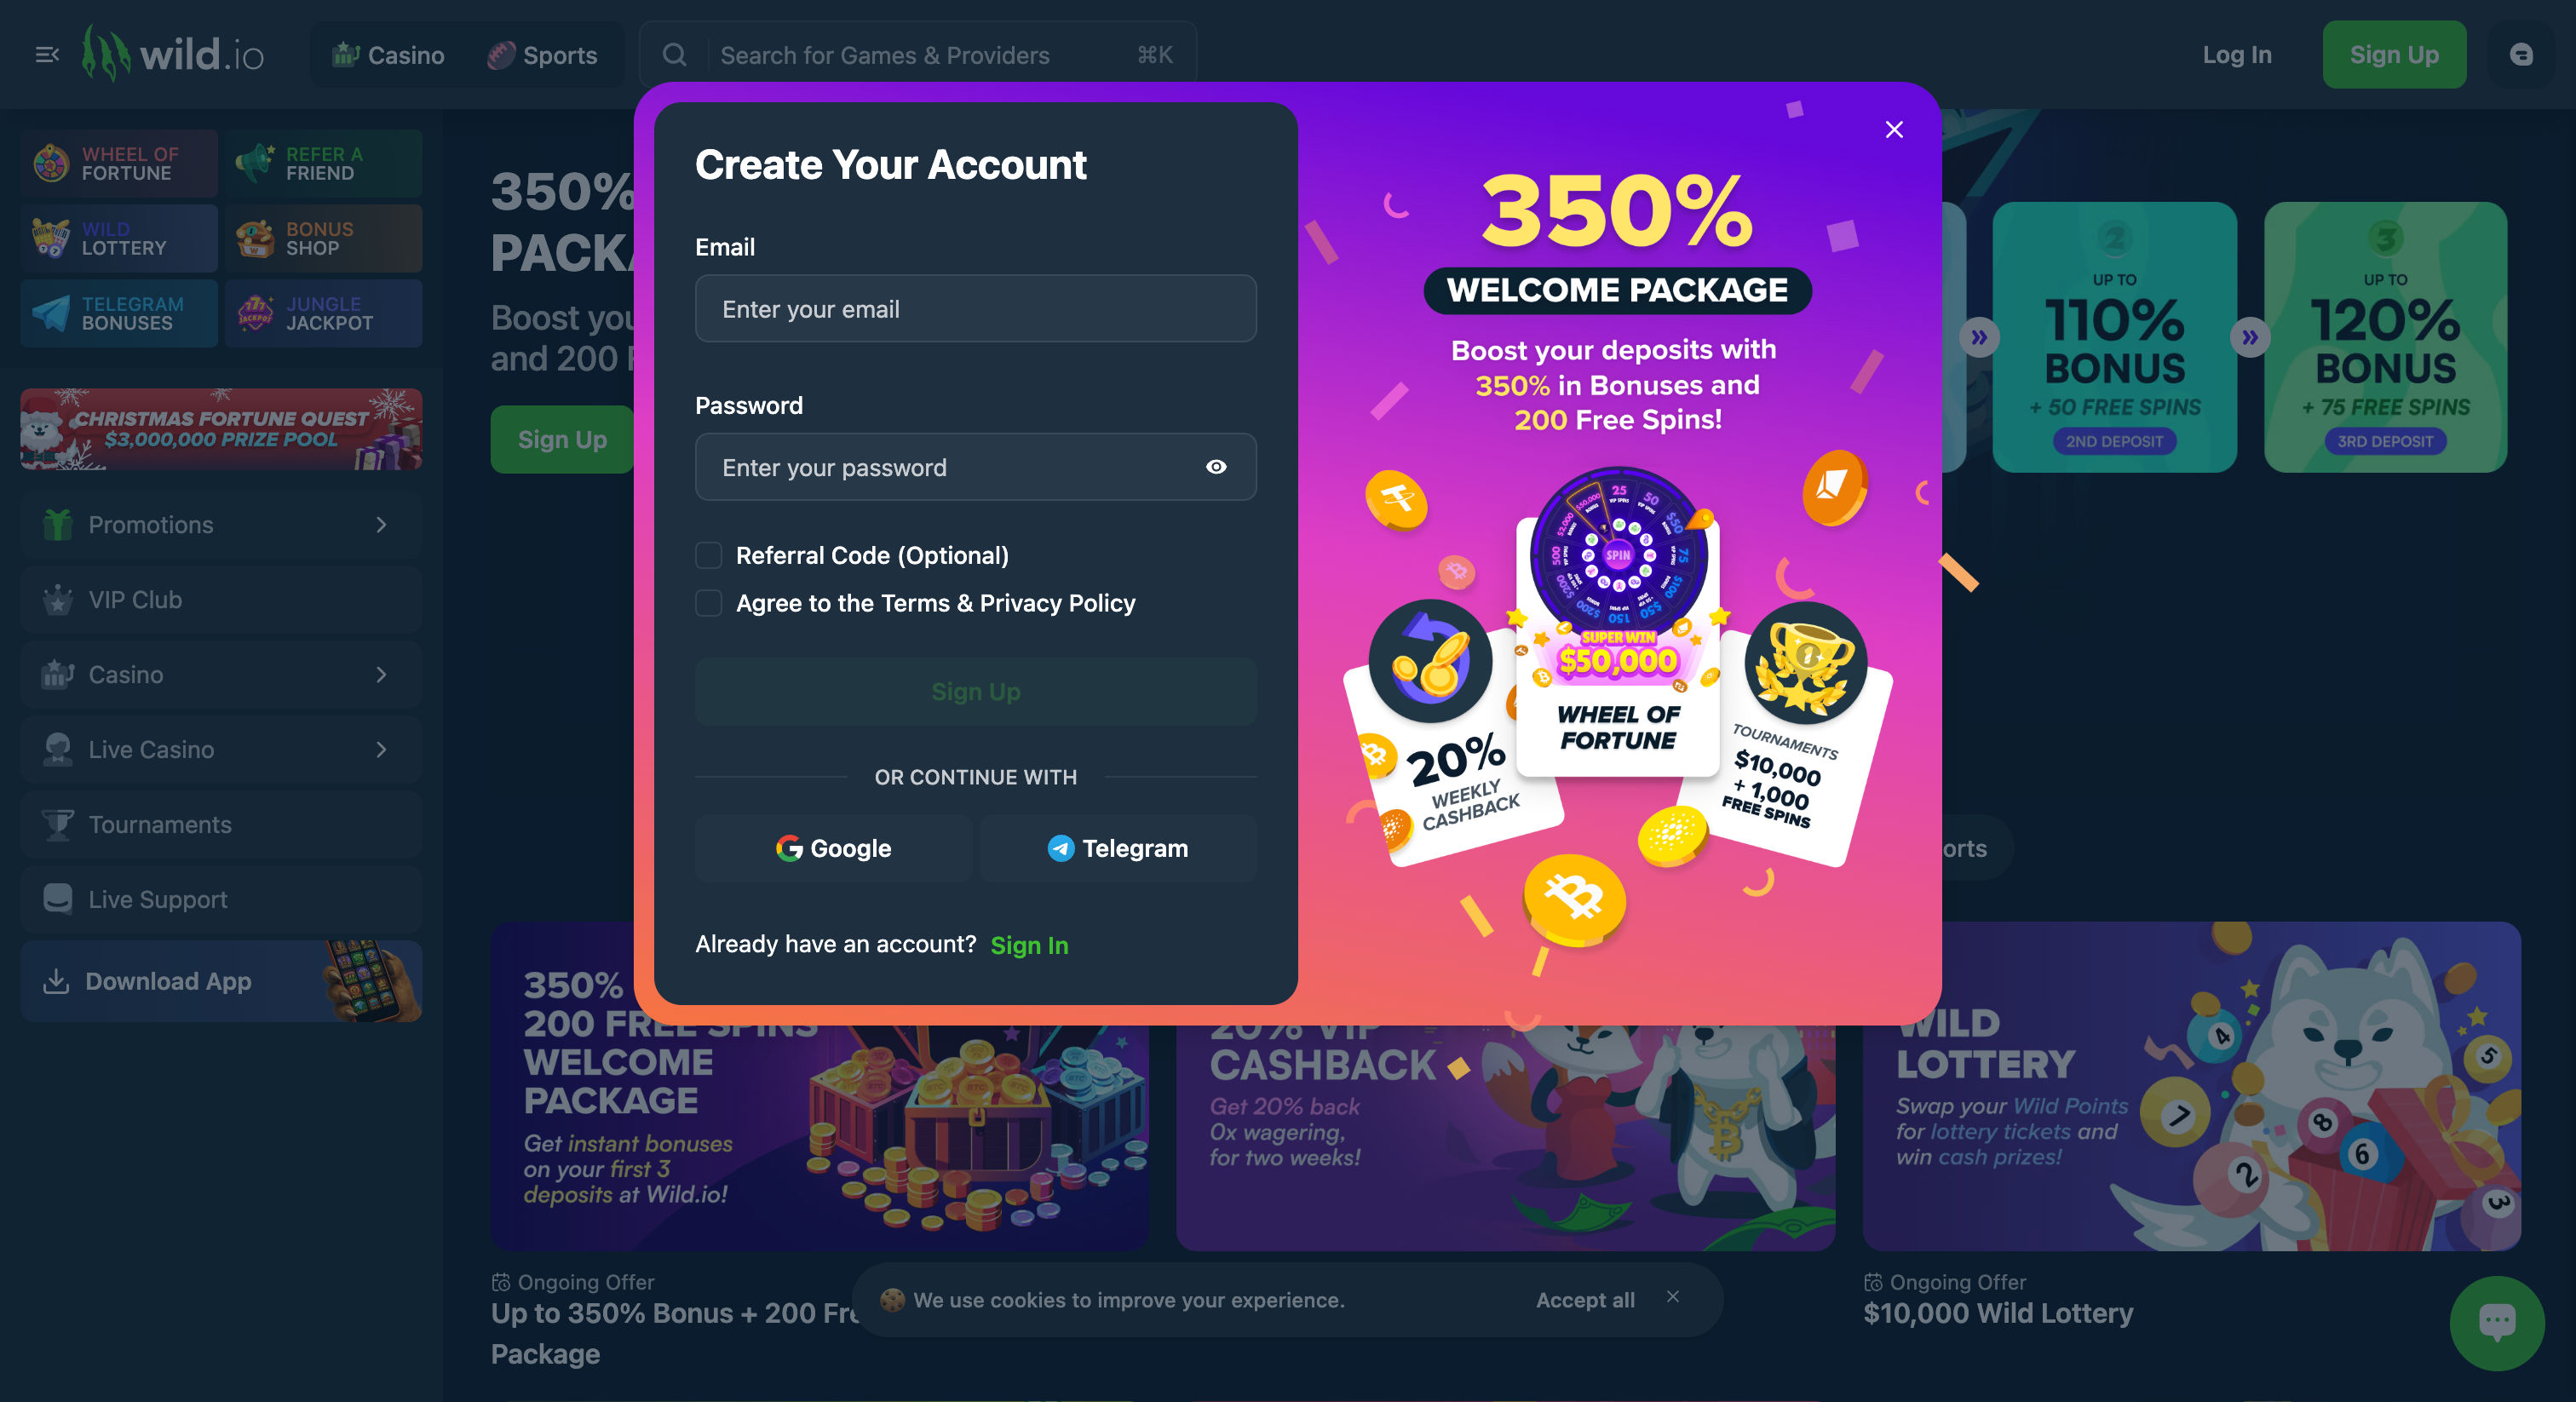Open Telegram Bonuses sidebar tile
This screenshot has height=1402, width=2576.
(119, 314)
